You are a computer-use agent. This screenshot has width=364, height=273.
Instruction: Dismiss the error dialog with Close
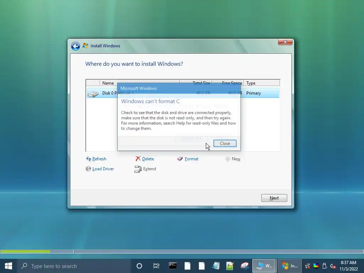pos(225,144)
